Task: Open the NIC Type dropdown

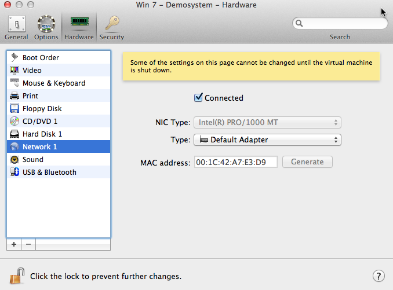Action: click(x=268, y=123)
